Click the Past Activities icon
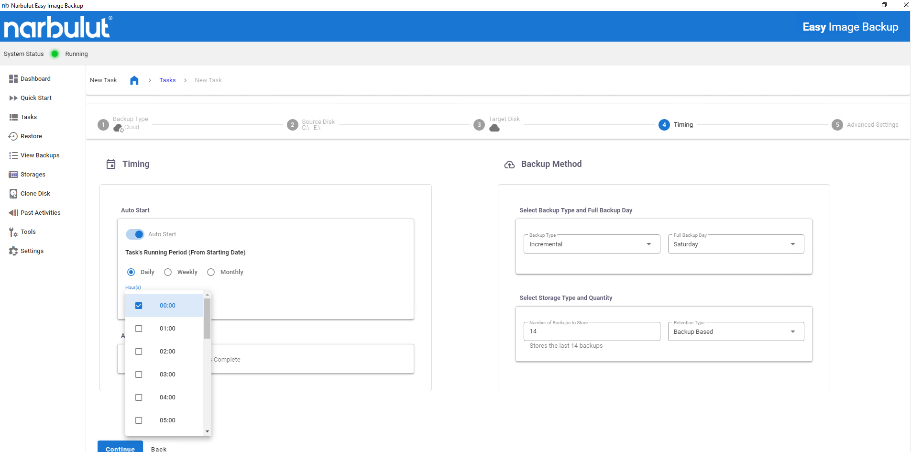Image resolution: width=911 pixels, height=452 pixels. [13, 213]
